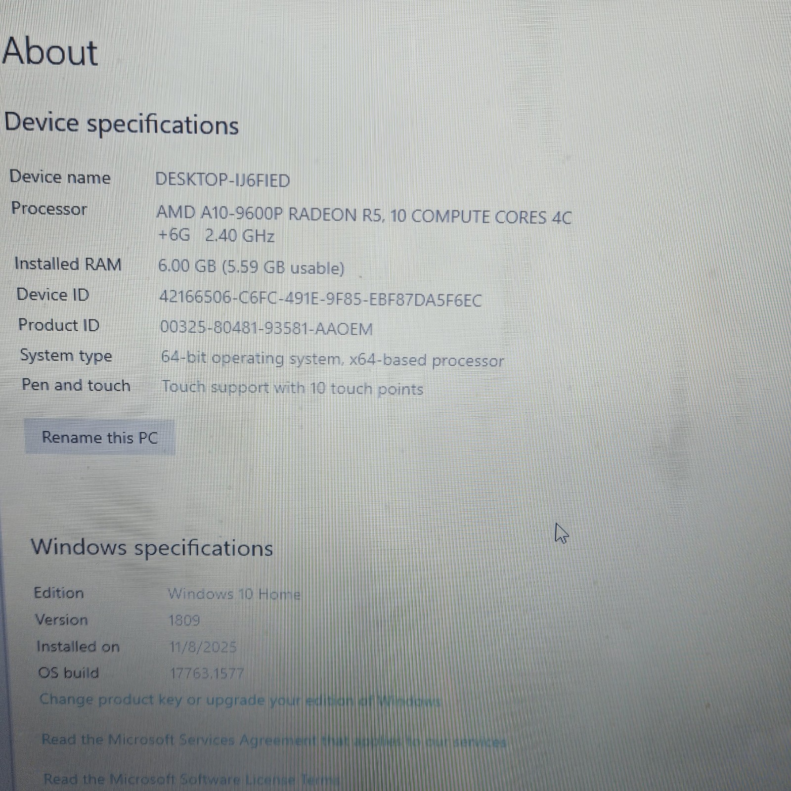
Task: Click the Pen and touch label
Action: pyautogui.click(x=76, y=385)
